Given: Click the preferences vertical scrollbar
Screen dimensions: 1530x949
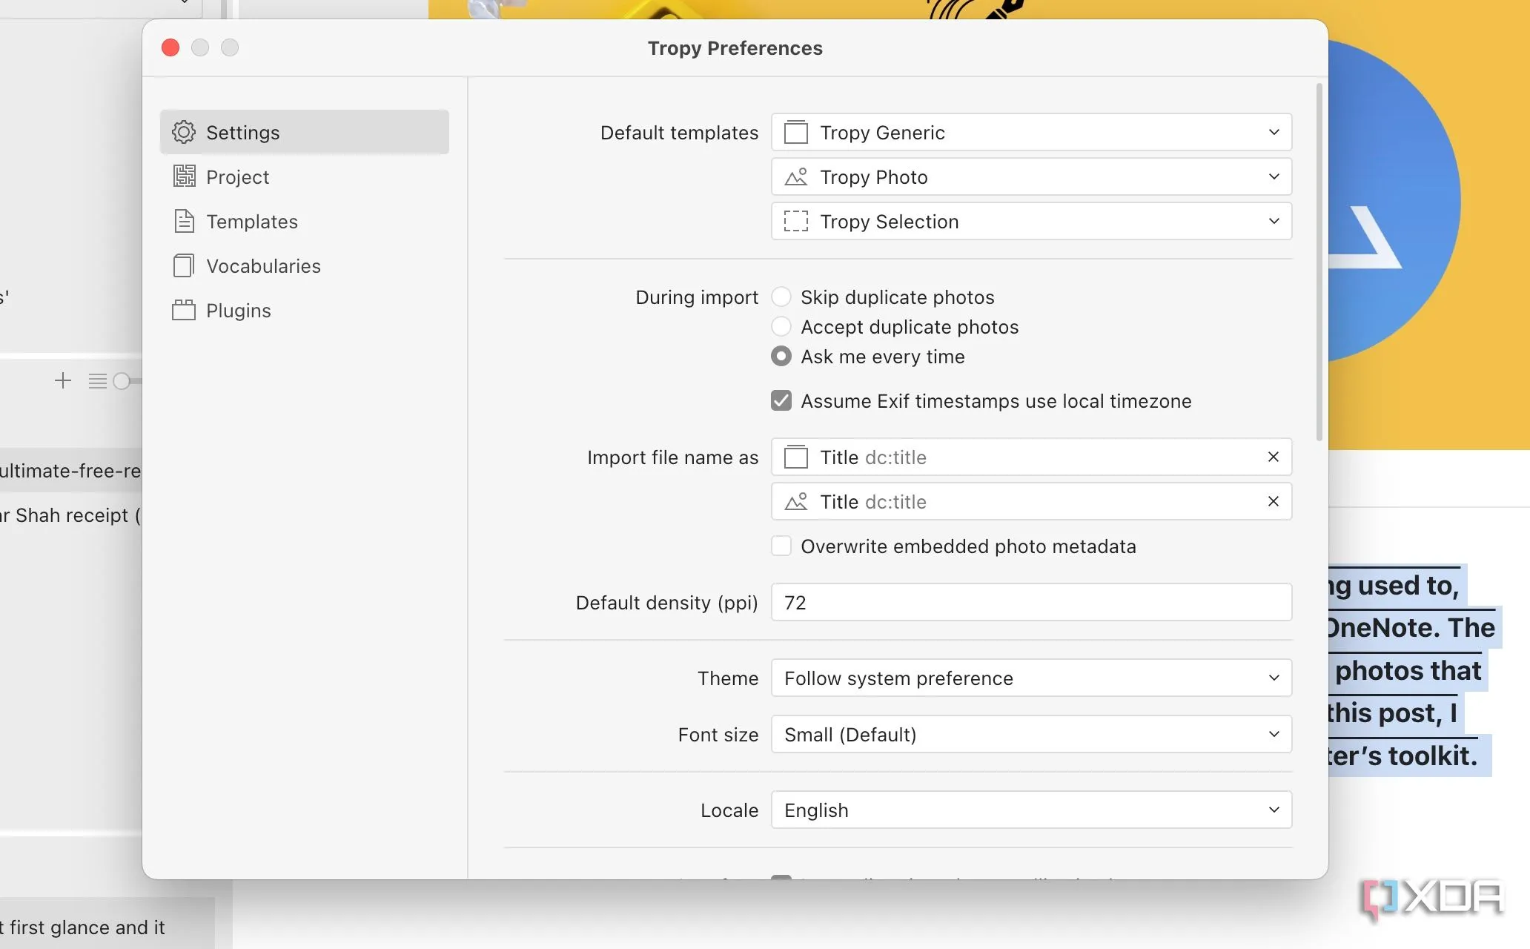Looking at the screenshot, I should click(x=1319, y=262).
